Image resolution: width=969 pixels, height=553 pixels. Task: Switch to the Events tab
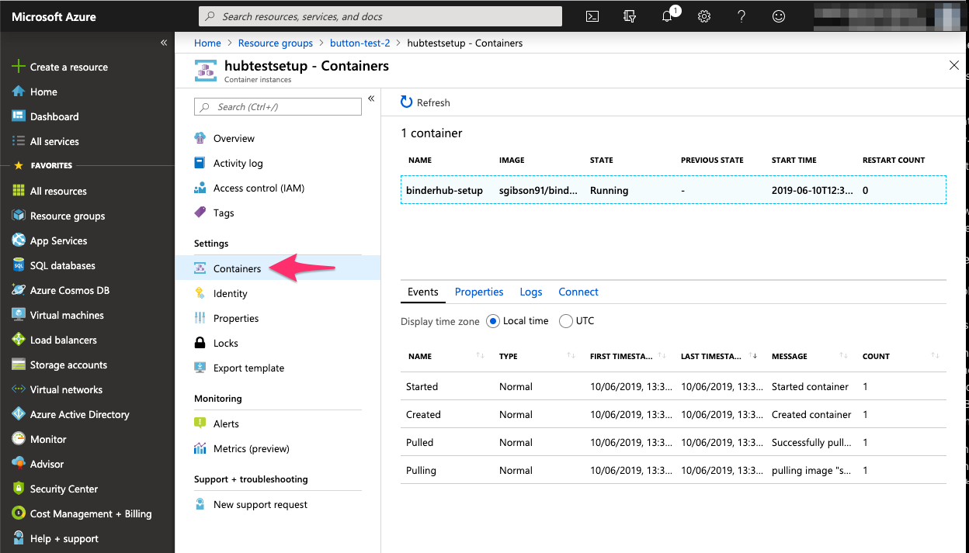pos(423,292)
